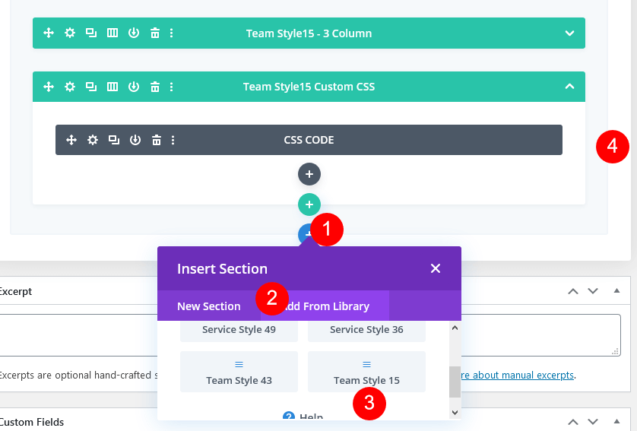Save CSS CODE module to library

click(x=135, y=140)
